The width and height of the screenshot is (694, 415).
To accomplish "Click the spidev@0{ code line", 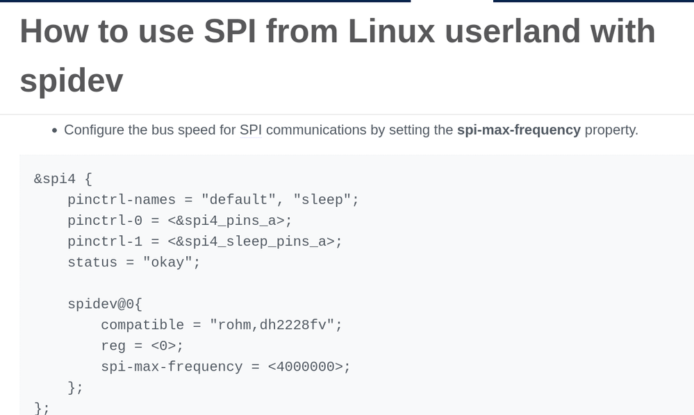I will pyautogui.click(x=104, y=304).
